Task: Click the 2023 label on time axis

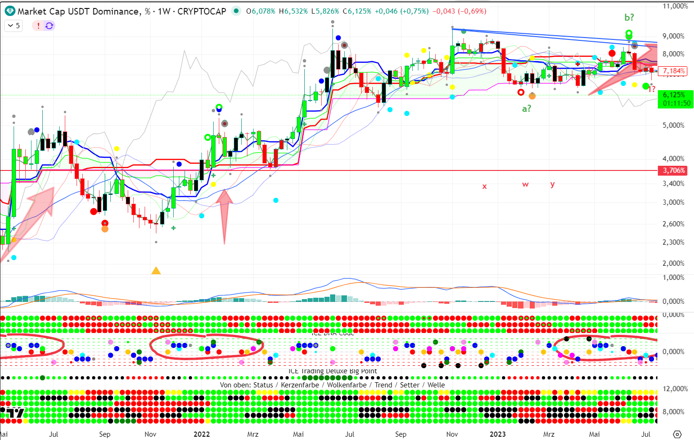Action: tap(497, 434)
